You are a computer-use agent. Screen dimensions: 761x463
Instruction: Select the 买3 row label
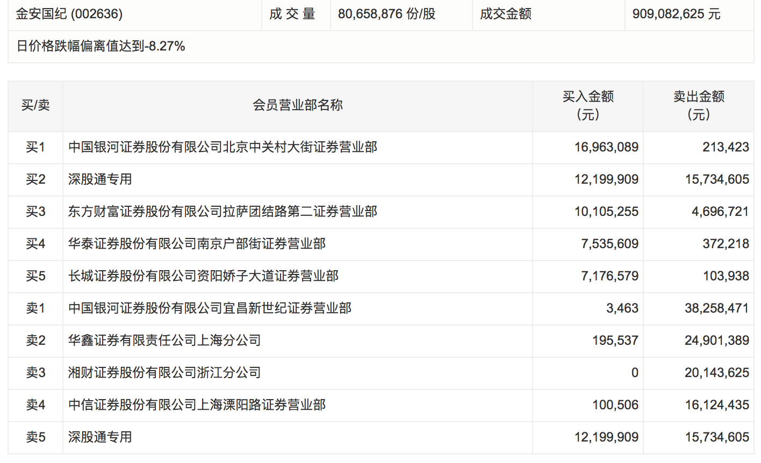[x=35, y=212]
